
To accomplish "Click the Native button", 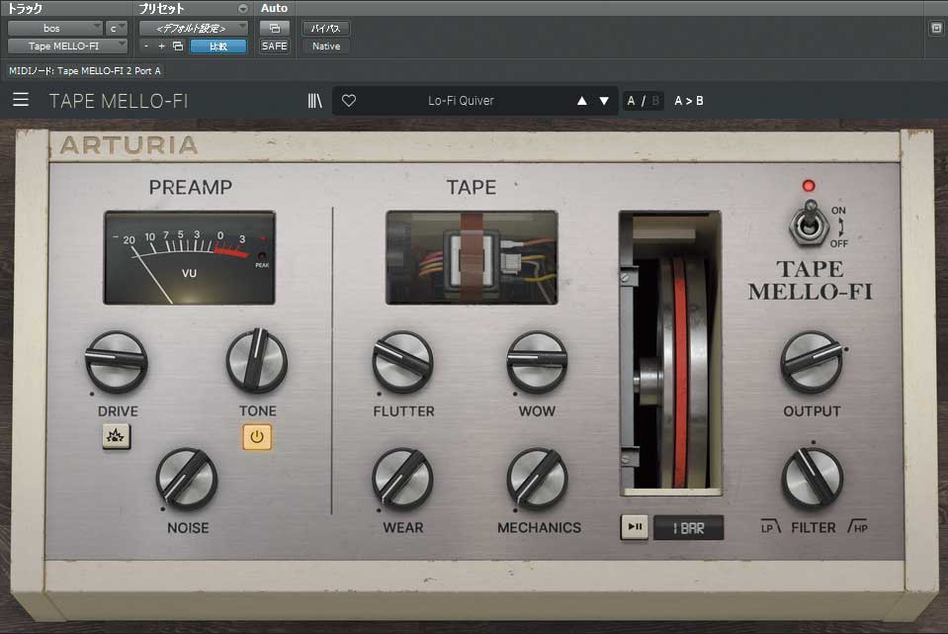I will point(326,45).
